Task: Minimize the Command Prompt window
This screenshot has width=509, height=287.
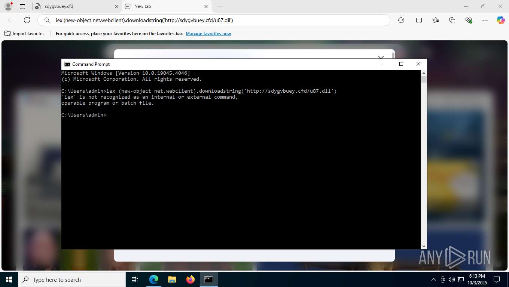Action: click(x=384, y=64)
